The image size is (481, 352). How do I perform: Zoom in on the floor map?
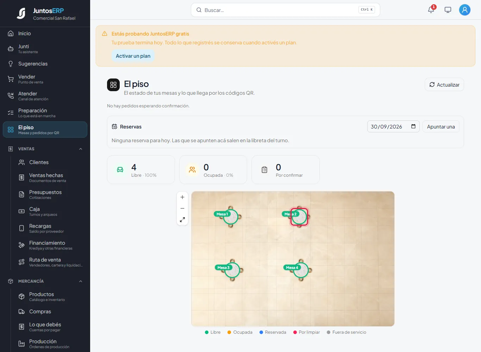(x=182, y=197)
